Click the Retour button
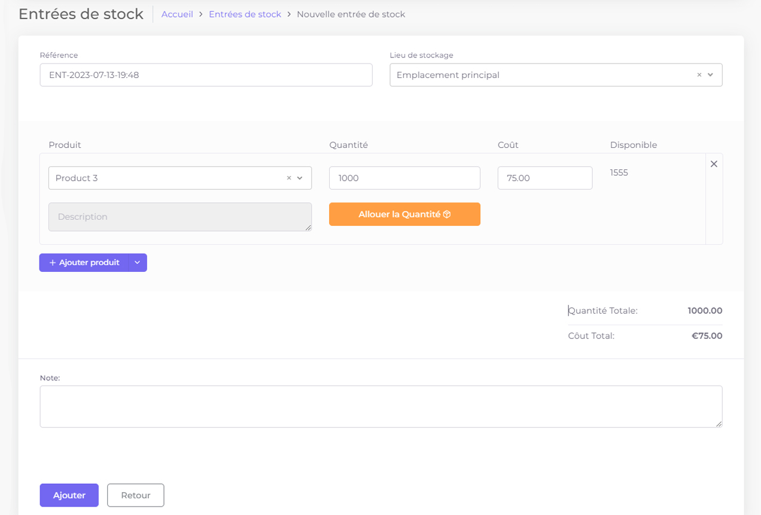Screen dimensions: 761x515 (135, 495)
